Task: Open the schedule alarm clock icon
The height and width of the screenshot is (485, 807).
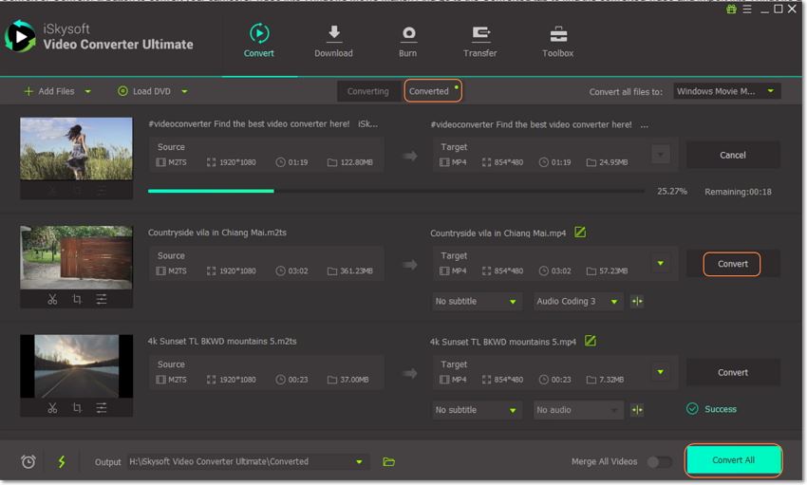Action: 28,461
